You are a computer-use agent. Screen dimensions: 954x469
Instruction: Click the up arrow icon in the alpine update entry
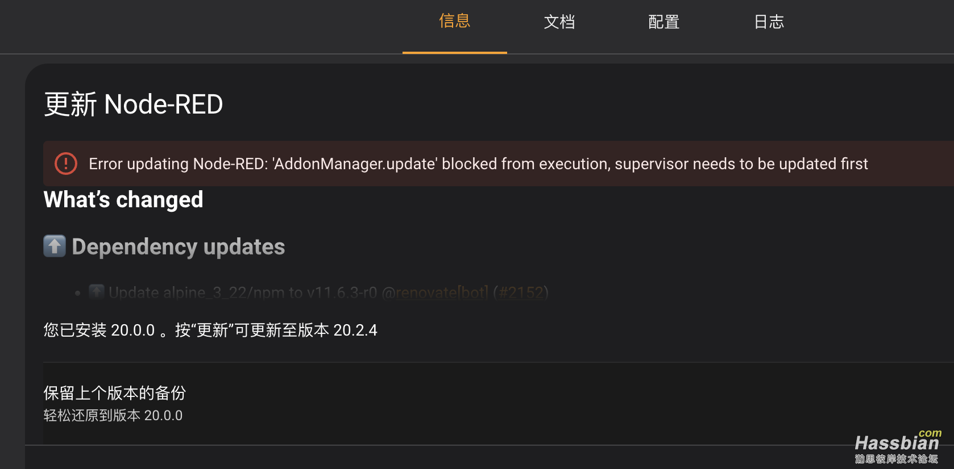[x=97, y=291]
